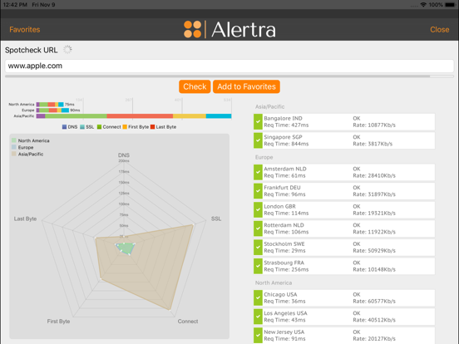Toggle Asia/Pacific radar legend swatch

click(x=14, y=154)
